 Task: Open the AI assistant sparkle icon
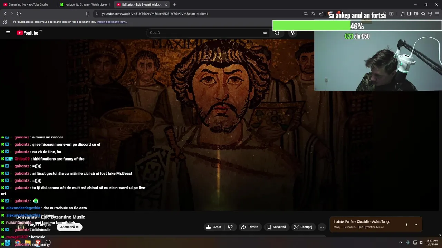[x=423, y=14]
